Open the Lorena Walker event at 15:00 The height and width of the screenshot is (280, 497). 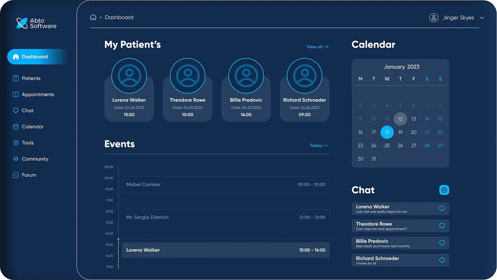coord(226,250)
